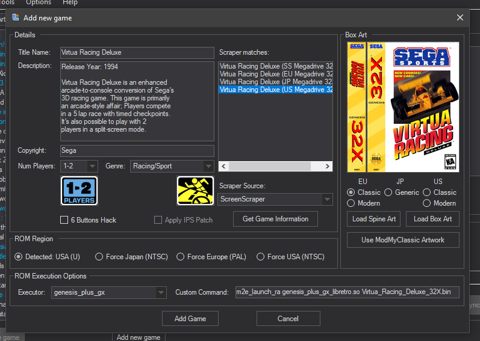Click scraper list scroll right arrow
Screen dimensions: 480x341
point(328,166)
